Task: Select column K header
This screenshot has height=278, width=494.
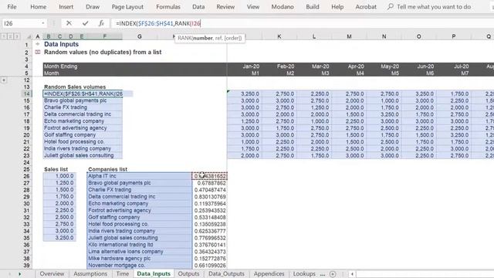Action: tap(279, 36)
